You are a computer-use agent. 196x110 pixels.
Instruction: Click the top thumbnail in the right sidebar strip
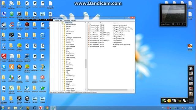tap(191, 68)
